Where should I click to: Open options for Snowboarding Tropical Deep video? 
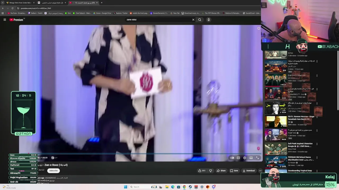tap(317, 171)
